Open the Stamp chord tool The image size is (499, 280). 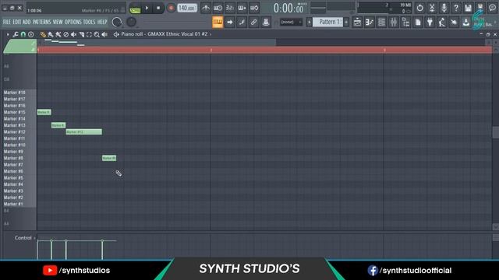31,34
